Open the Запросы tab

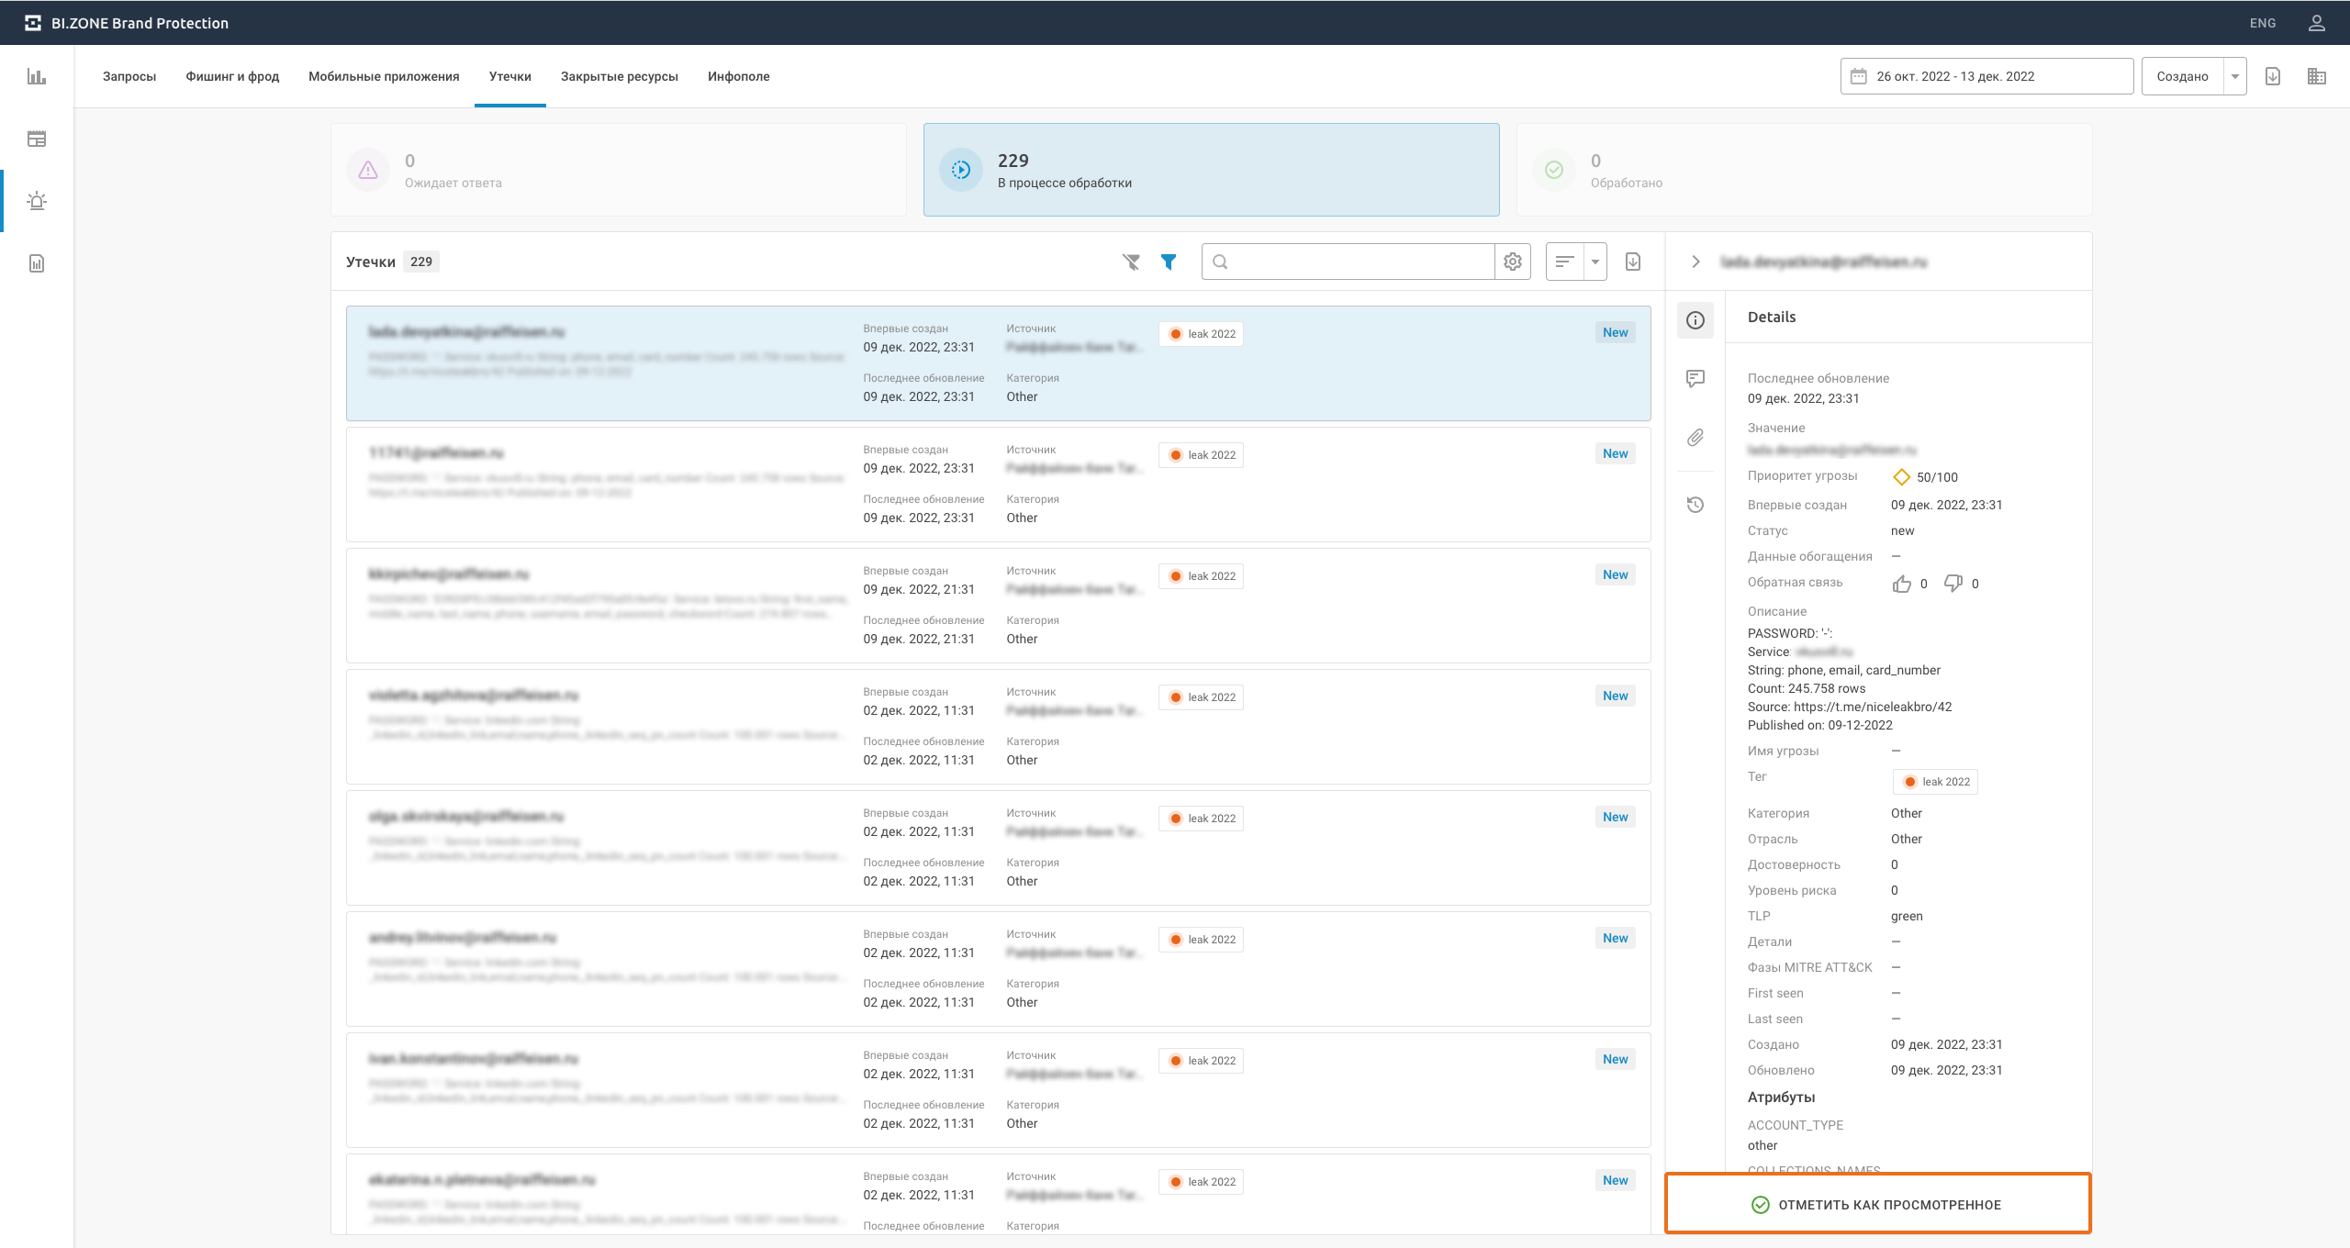click(129, 76)
